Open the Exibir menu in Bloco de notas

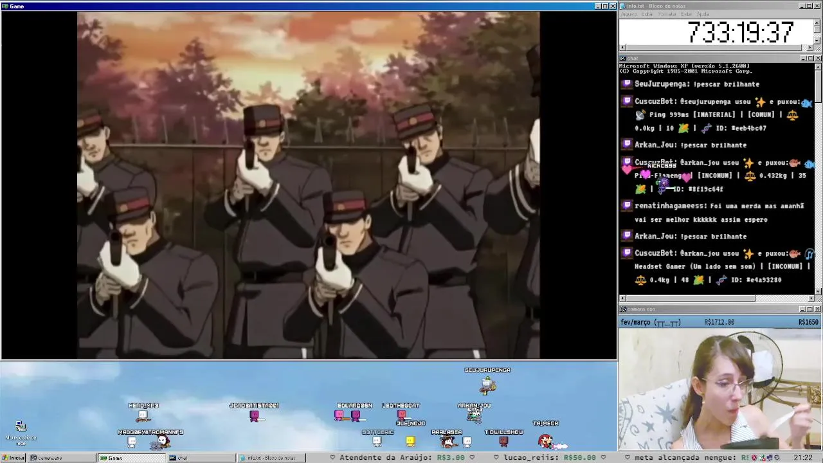(x=686, y=14)
